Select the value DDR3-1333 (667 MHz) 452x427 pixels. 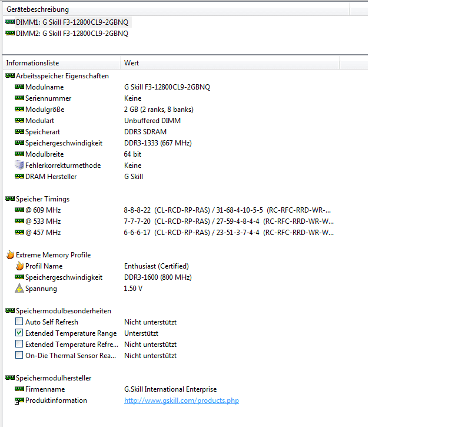tap(158, 143)
